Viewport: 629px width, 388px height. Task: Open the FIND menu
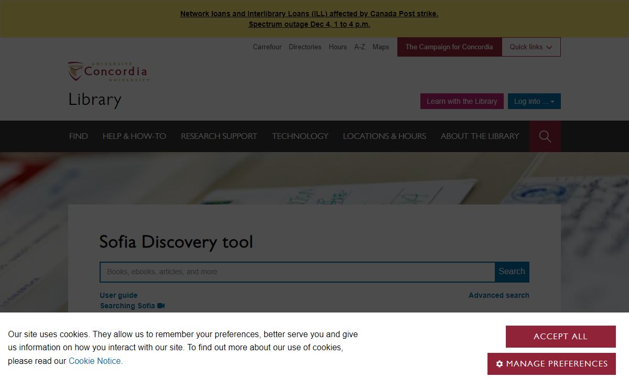point(79,136)
